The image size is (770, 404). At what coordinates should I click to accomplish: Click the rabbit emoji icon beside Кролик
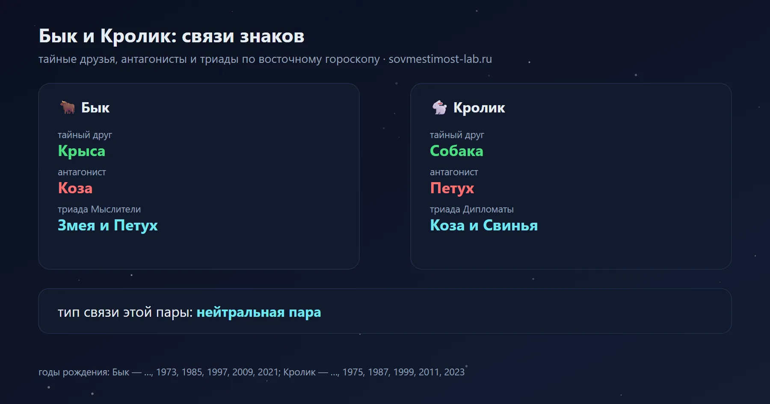[439, 107]
